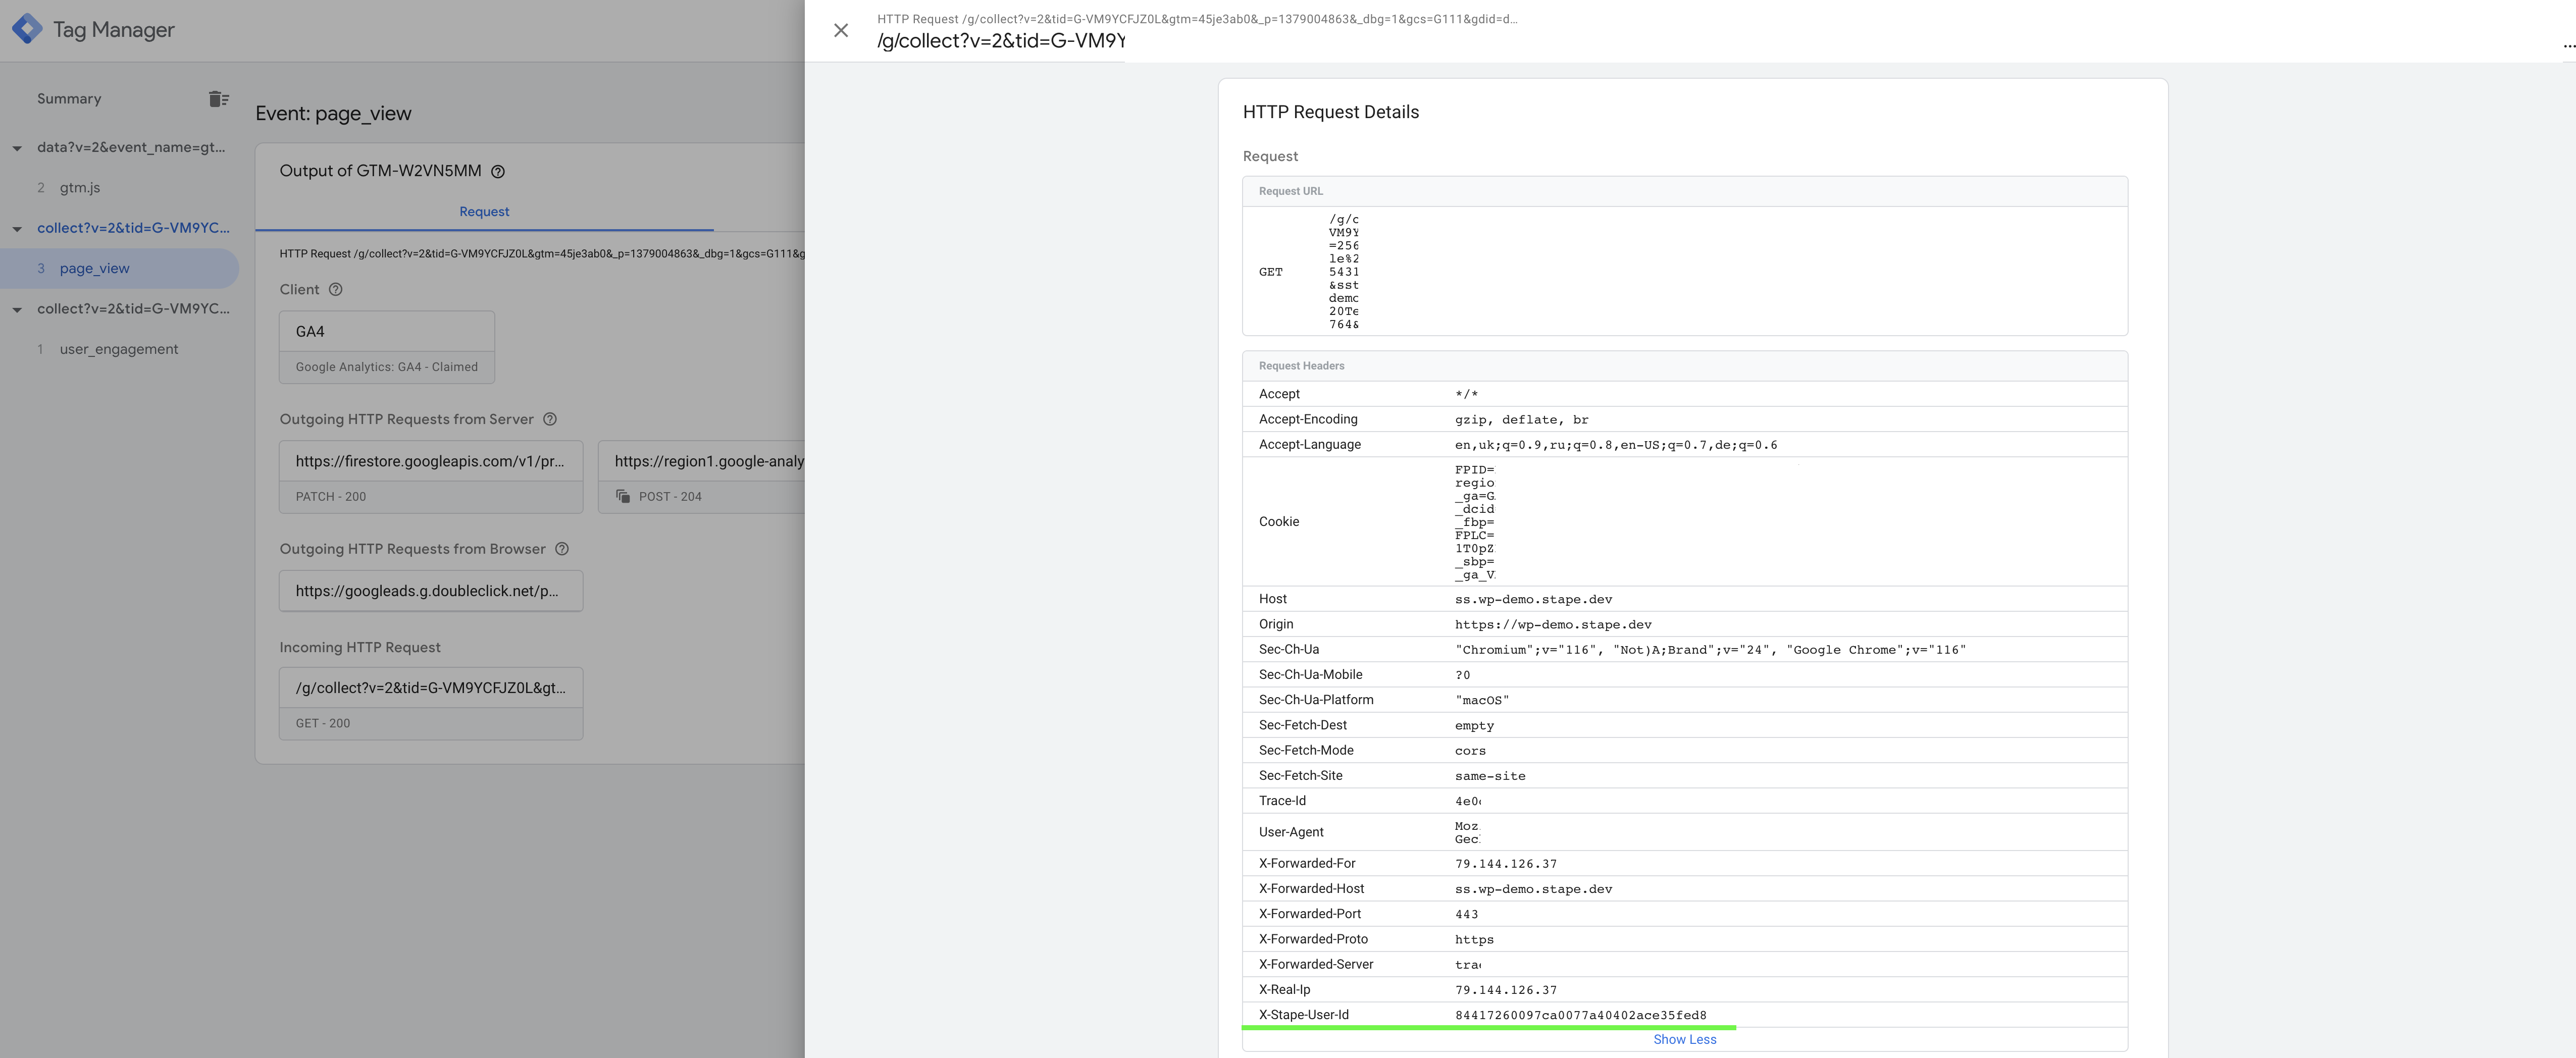2576x1058 pixels.
Task: Close the HTTP Request details panel
Action: (x=841, y=30)
